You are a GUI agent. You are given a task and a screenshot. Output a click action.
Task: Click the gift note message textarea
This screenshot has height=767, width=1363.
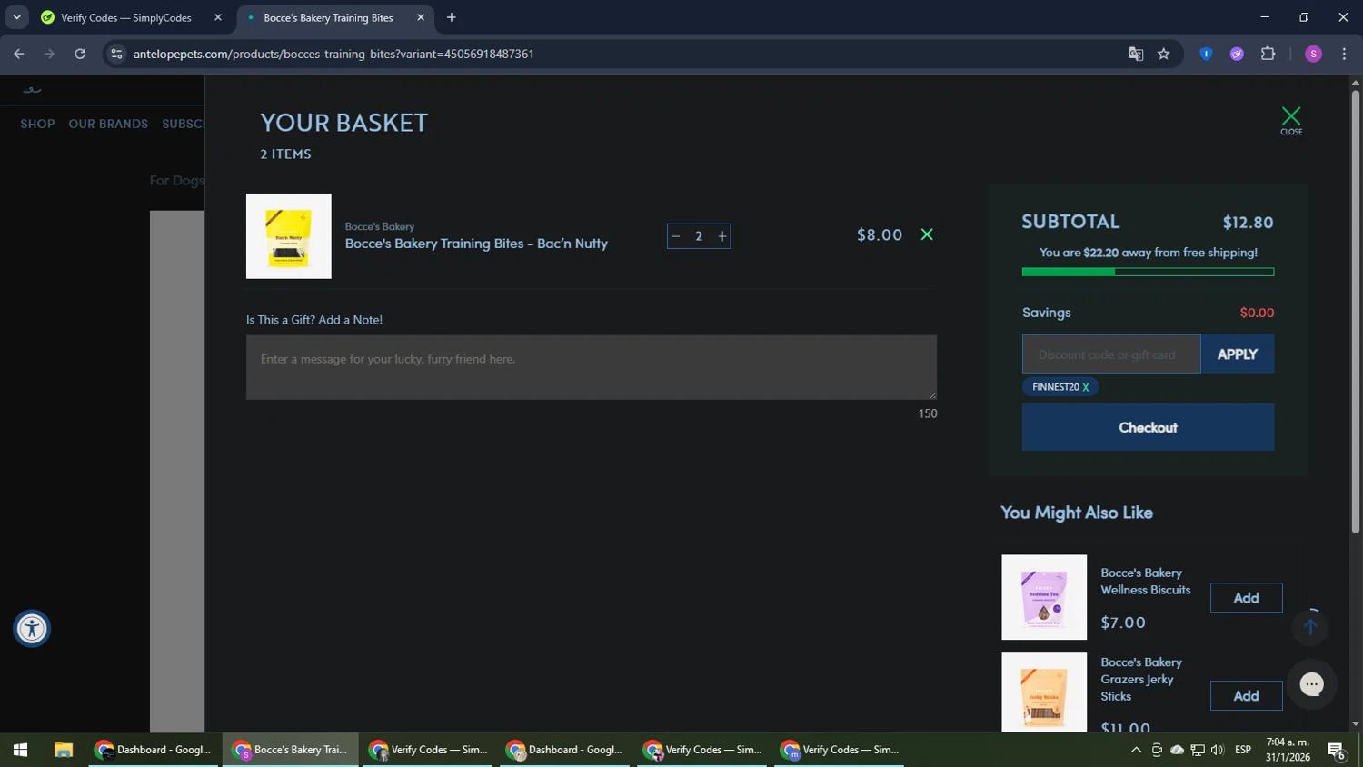(592, 367)
